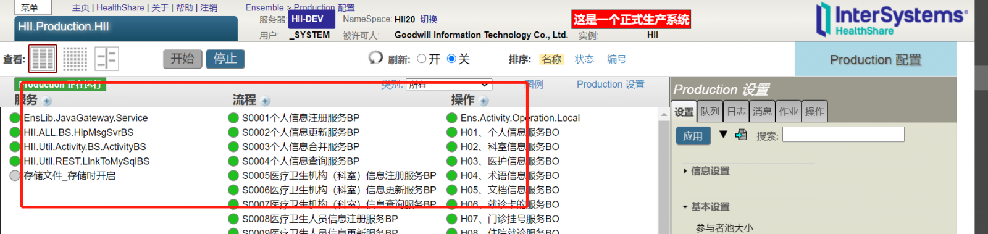Open the 关于 about link
Viewport: 988px width, 234px height.
[160, 7]
